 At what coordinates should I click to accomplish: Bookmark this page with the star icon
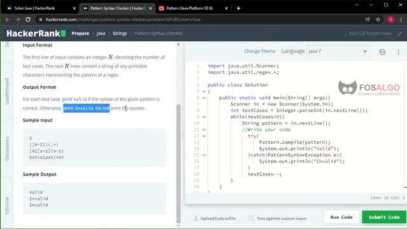coord(378,20)
